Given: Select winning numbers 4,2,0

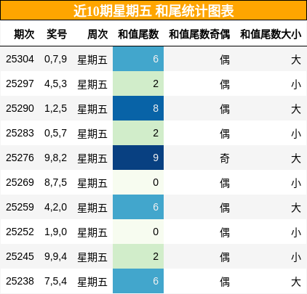Looking at the screenshot, I should point(55,208).
